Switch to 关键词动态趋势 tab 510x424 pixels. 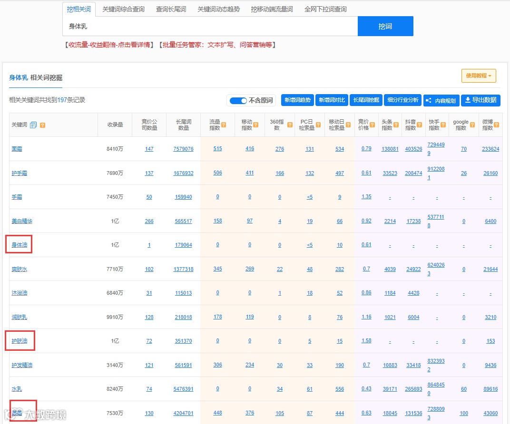[218, 9]
